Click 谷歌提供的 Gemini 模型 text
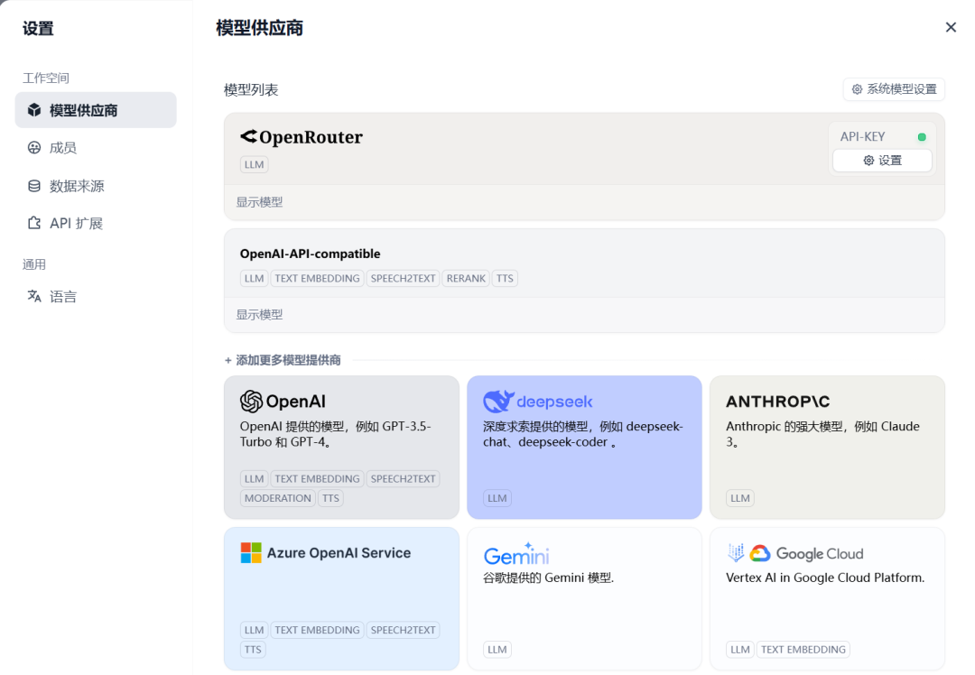This screenshot has width=975, height=675. tap(549, 578)
